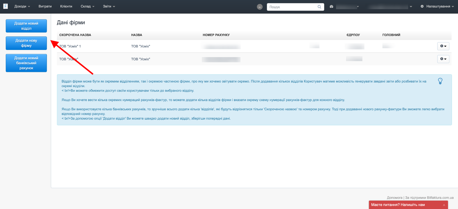Open gear menu for the second firm row
The height and width of the screenshot is (209, 458).
[443, 59]
